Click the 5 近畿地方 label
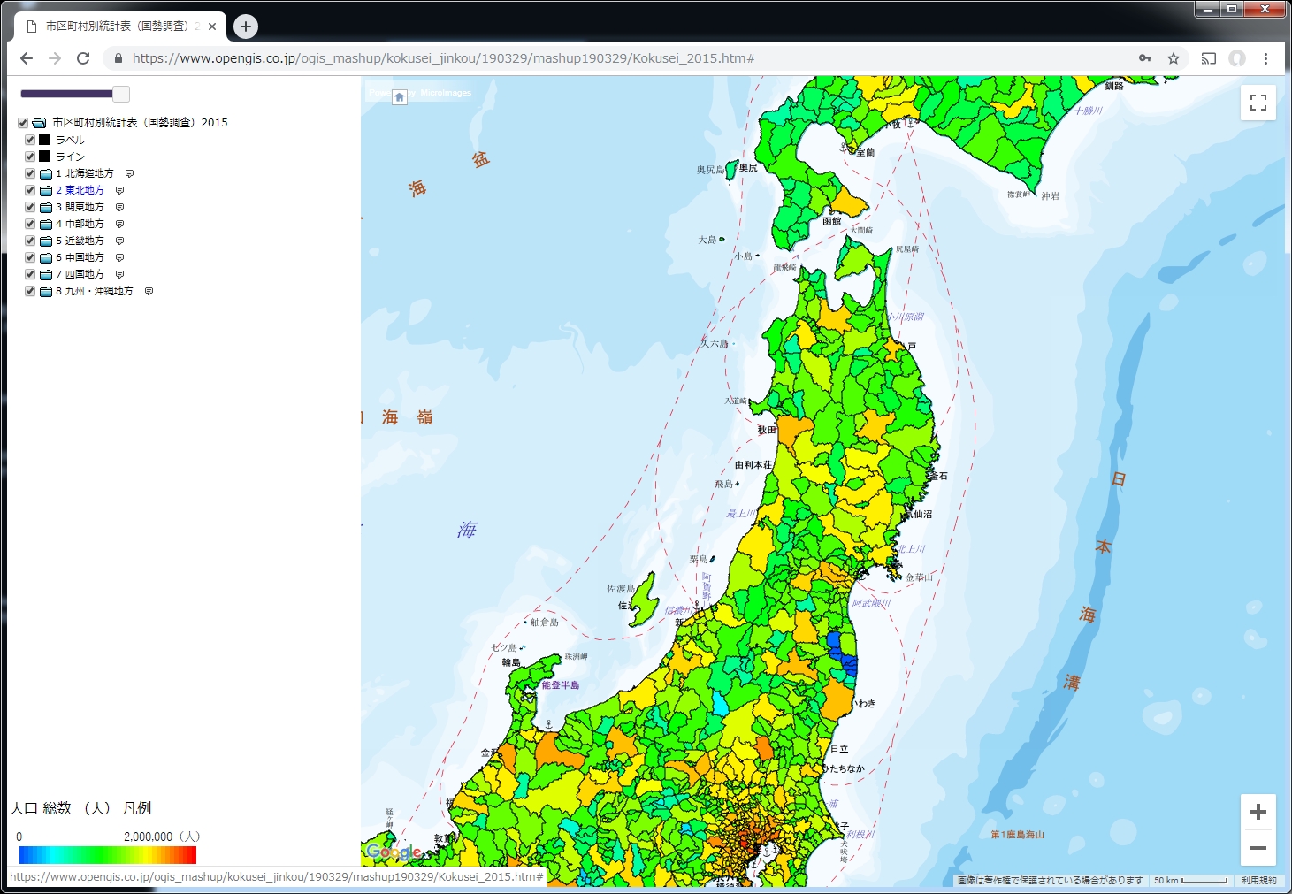 tap(80, 241)
